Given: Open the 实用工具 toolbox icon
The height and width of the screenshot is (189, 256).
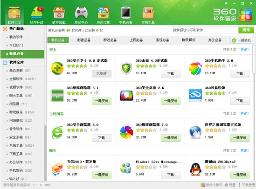Looking at the screenshot, I should [x=148, y=15].
